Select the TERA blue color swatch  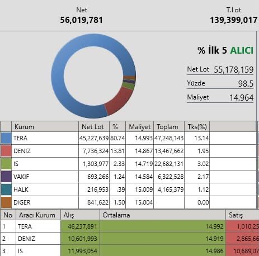point(6,138)
